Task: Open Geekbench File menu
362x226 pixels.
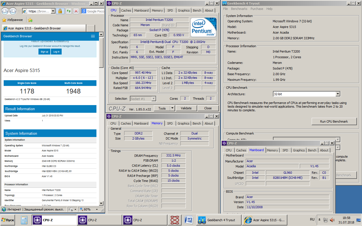Action: click(x=225, y=9)
